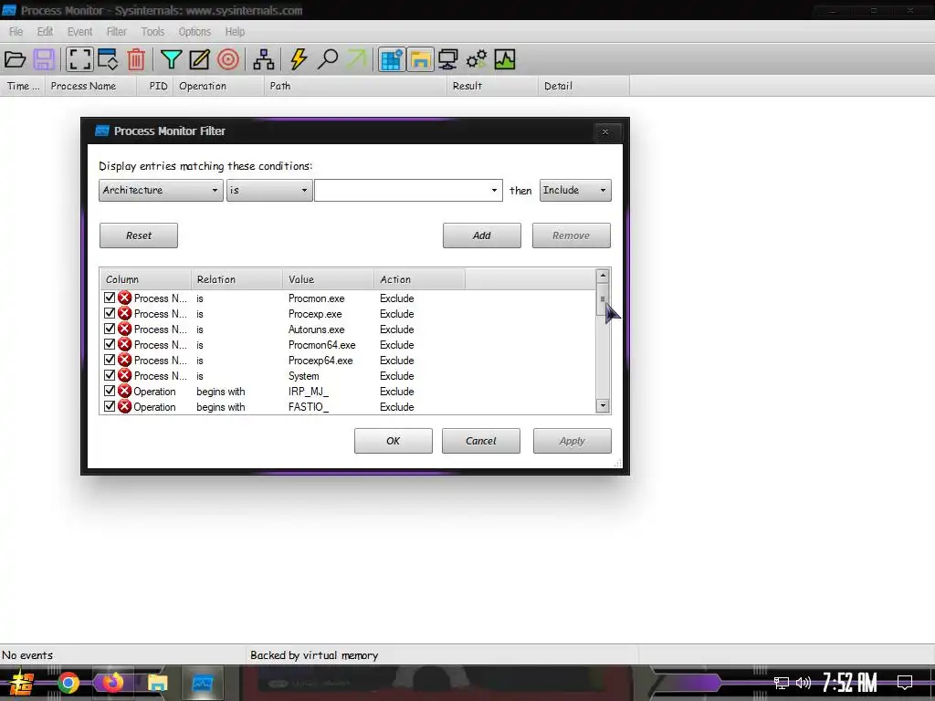Open the Edit menu
Screen dimensions: 935x701
click(45, 32)
